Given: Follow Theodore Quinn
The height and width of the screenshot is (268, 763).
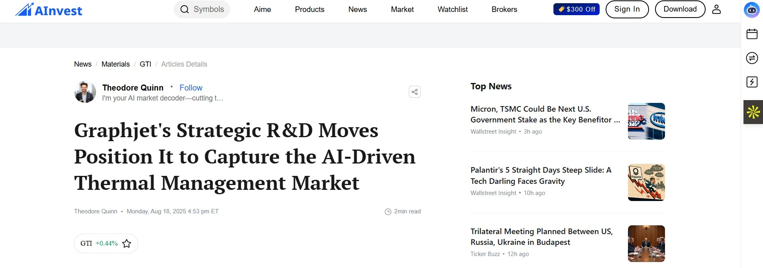Looking at the screenshot, I should click(191, 88).
